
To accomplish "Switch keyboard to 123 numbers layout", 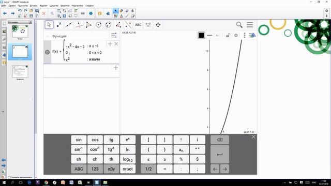I will point(95,169).
